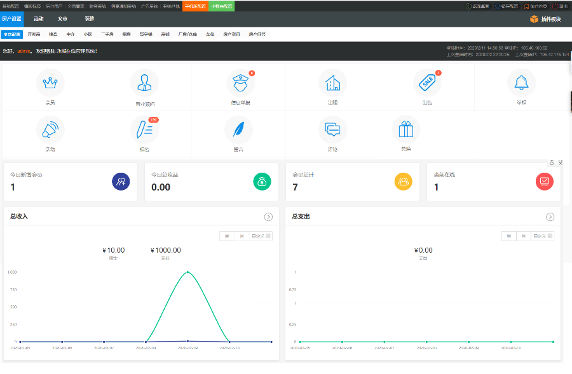Open the megaphone 活动 icon
Image resolution: width=572 pixels, height=374 pixels.
tap(50, 130)
